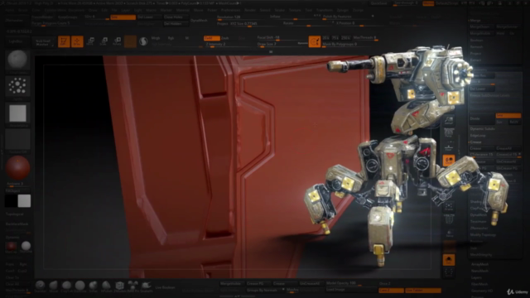Open the alpha square thumbnail
Image resolution: width=530 pixels, height=298 pixels.
point(17,113)
